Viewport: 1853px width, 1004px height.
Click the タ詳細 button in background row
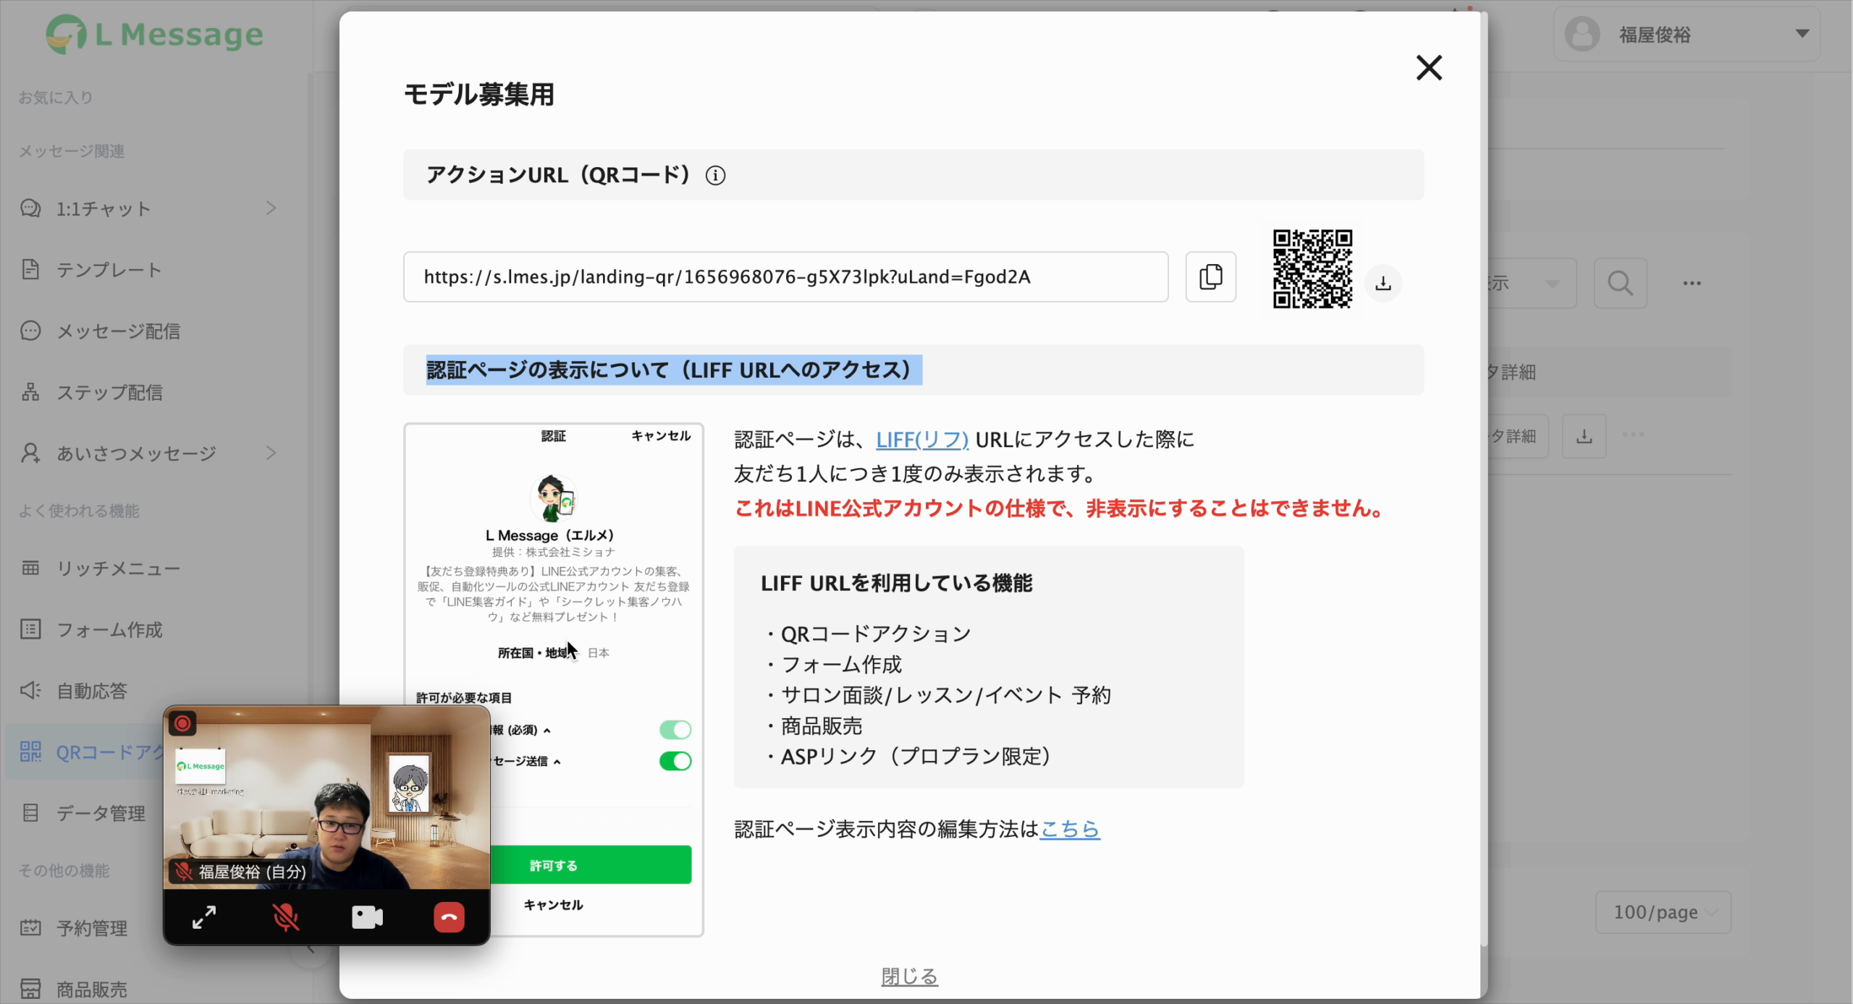click(x=1517, y=436)
